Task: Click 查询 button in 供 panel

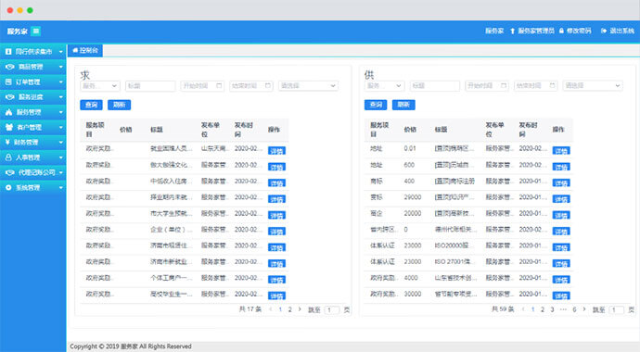Action: pyautogui.click(x=376, y=105)
